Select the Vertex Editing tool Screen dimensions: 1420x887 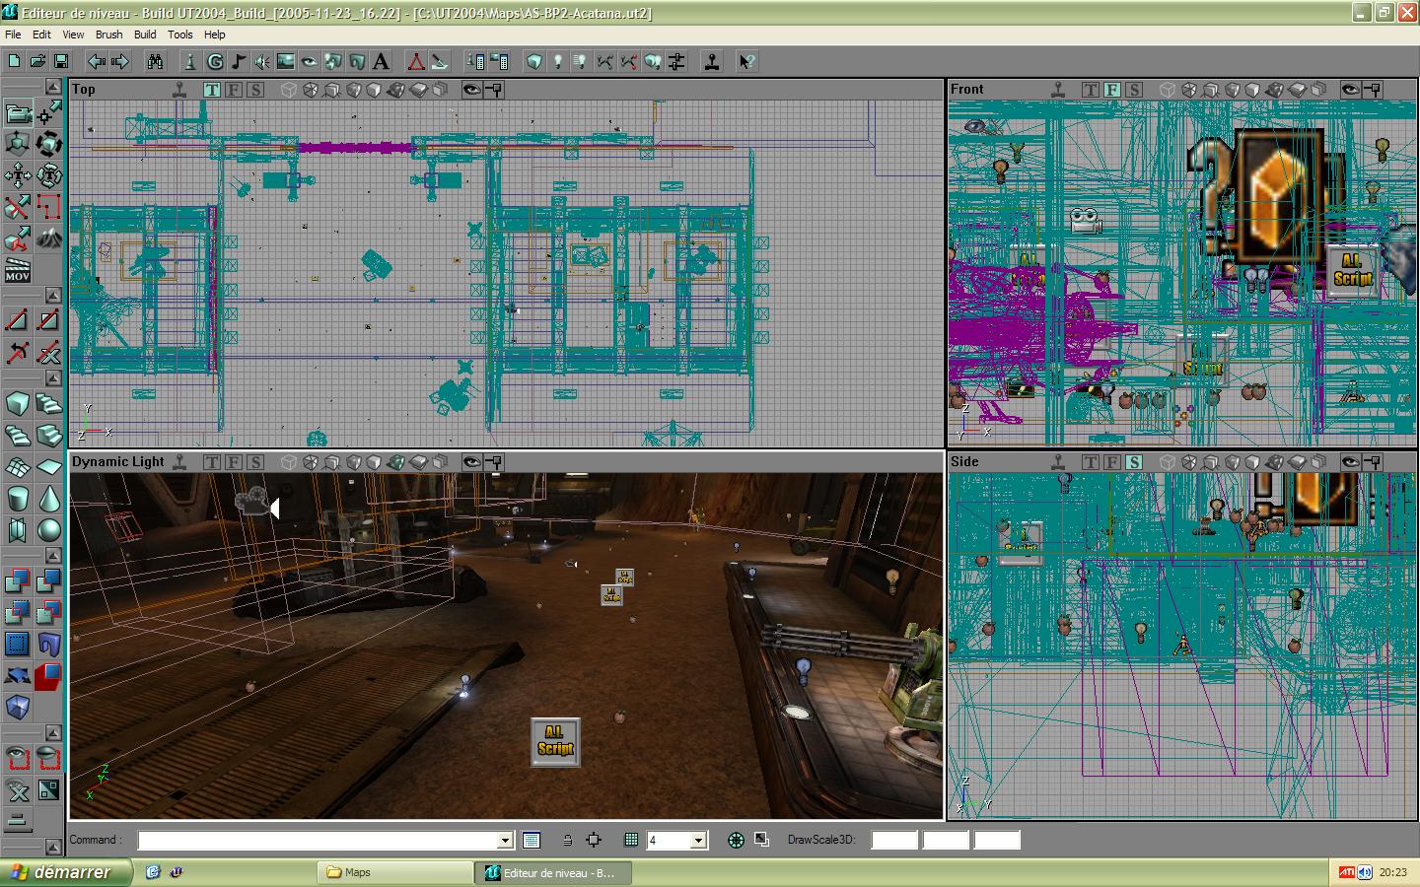[x=49, y=113]
